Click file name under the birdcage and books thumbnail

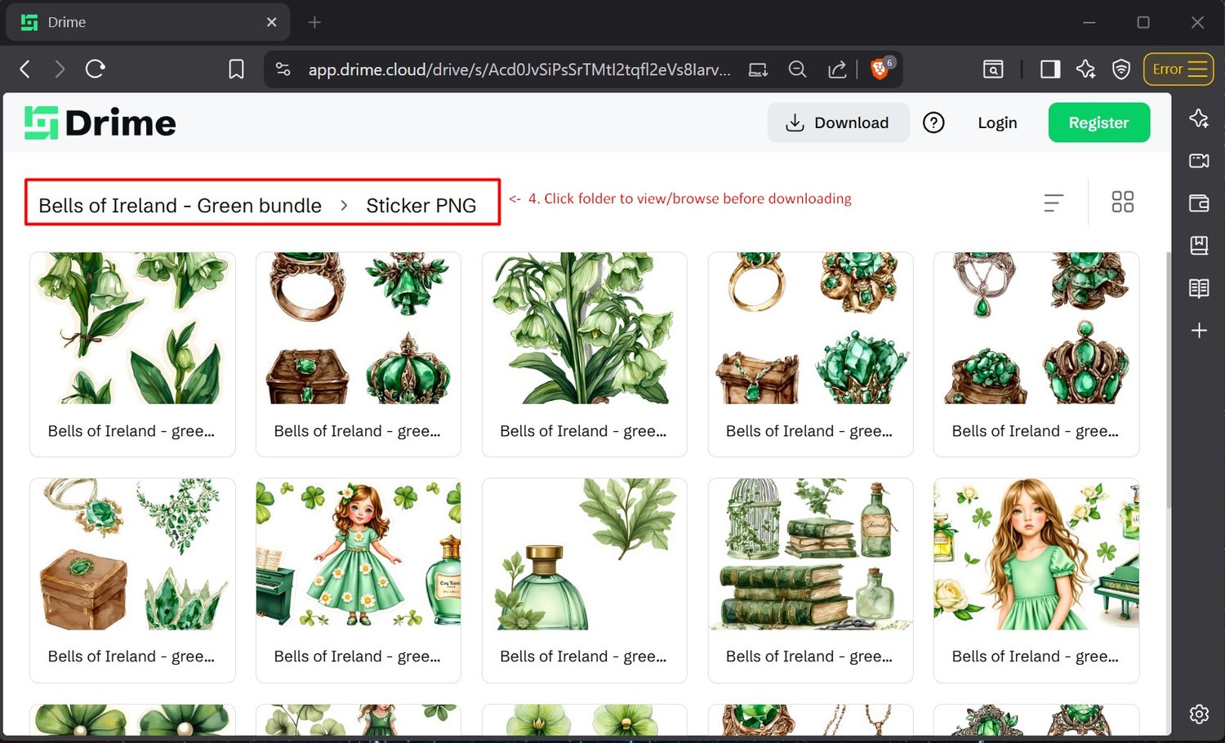[809, 656]
